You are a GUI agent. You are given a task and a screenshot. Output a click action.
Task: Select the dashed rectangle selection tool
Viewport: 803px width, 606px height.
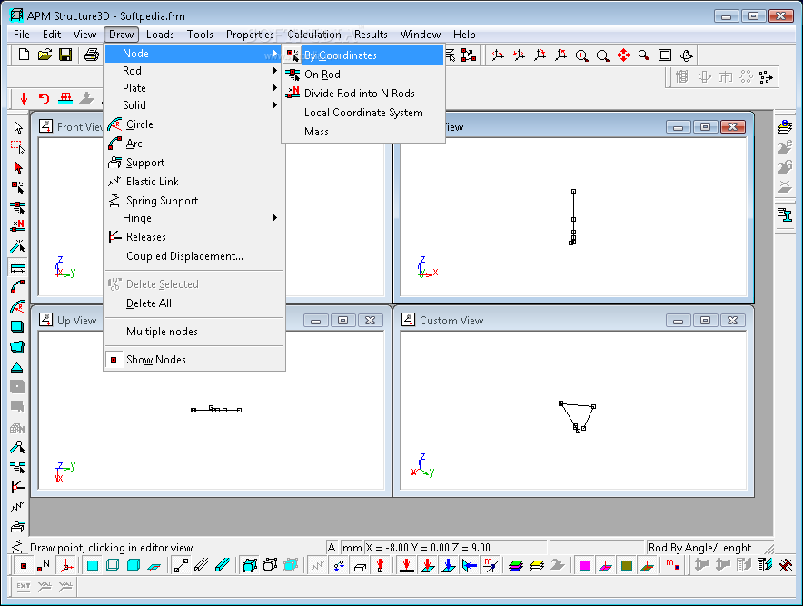click(18, 147)
